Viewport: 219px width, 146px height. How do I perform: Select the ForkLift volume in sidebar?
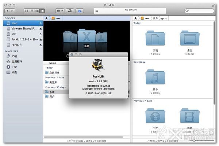click(23, 45)
